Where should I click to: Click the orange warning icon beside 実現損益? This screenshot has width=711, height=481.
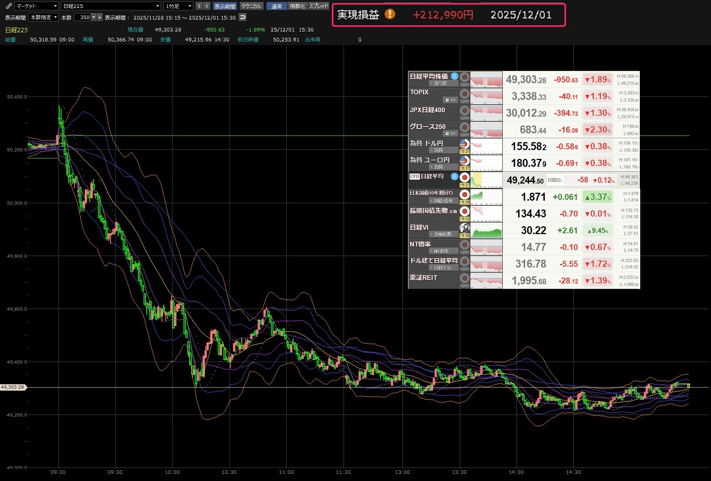click(x=390, y=14)
